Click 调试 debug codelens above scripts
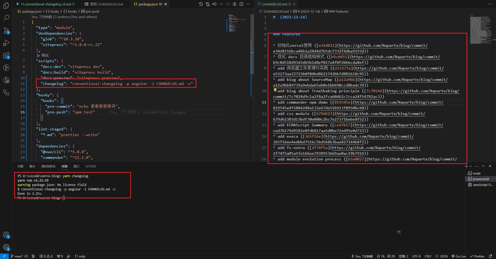This screenshot has width=496, height=259. click(x=43, y=55)
